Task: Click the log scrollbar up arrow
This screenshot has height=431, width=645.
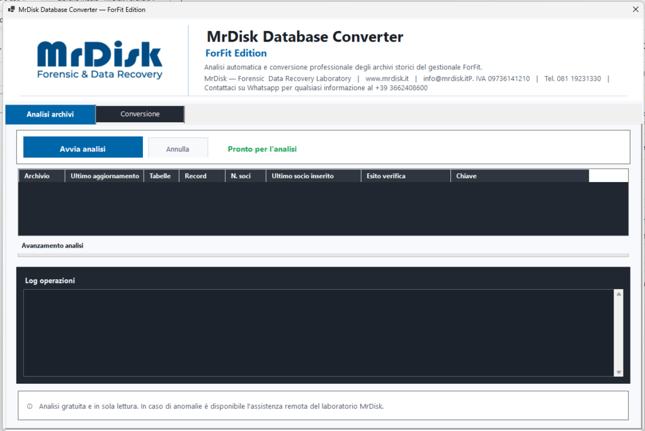Action: pyautogui.click(x=619, y=294)
